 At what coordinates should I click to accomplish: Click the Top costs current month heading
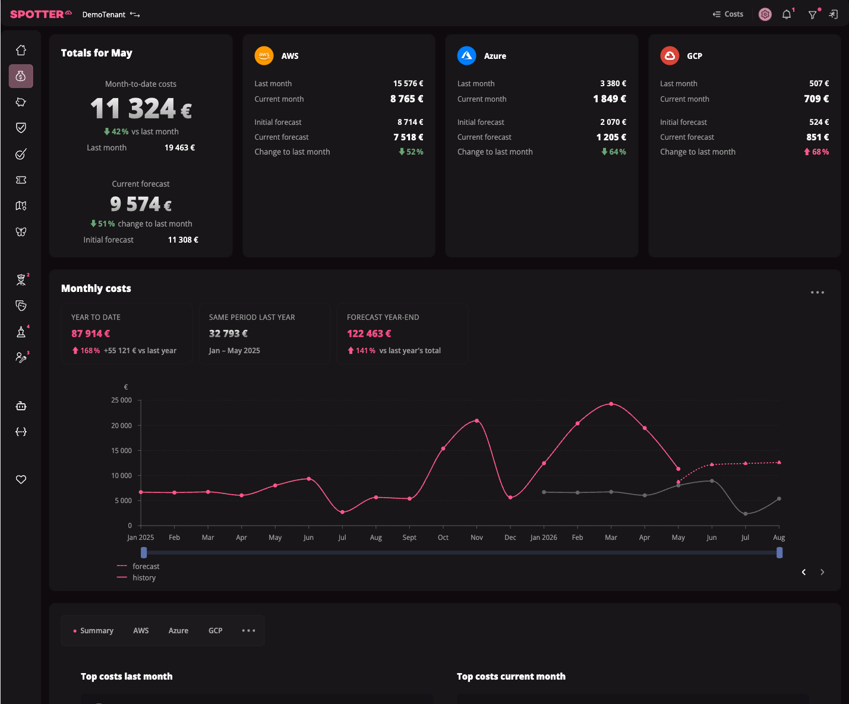[x=511, y=677]
